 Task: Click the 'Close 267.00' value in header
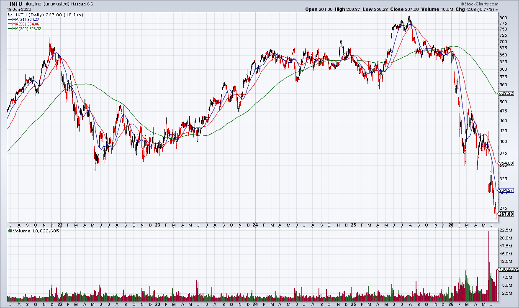point(404,9)
